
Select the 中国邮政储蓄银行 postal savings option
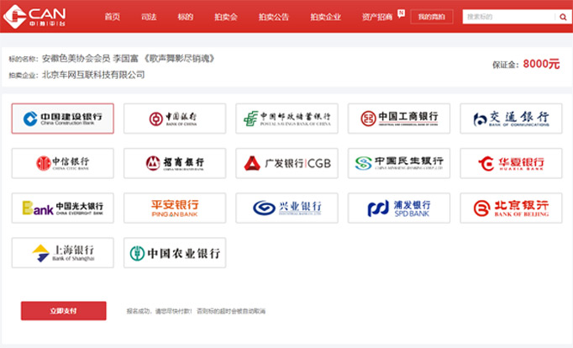pyautogui.click(x=286, y=119)
